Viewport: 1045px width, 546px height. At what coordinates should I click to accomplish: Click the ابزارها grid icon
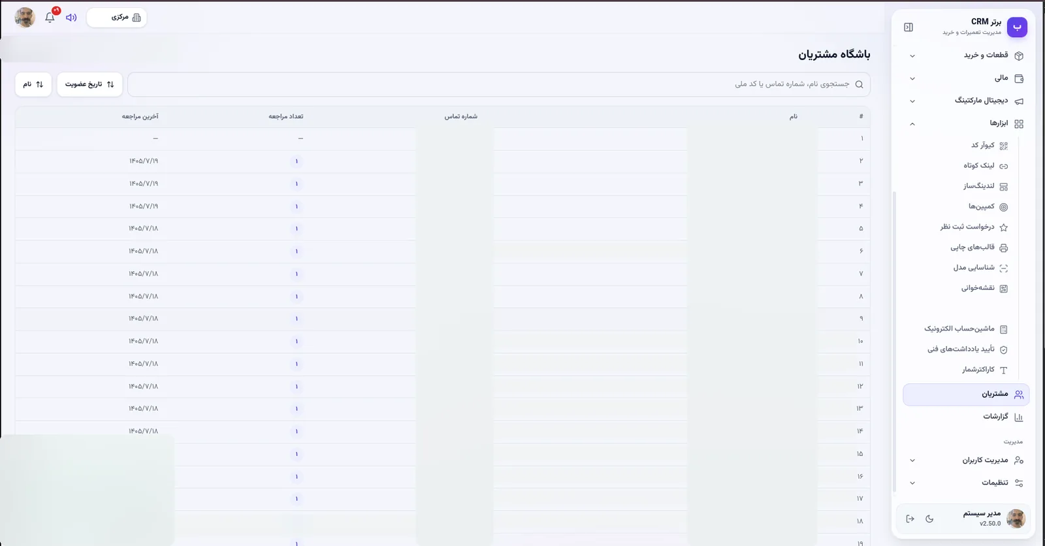point(1019,123)
